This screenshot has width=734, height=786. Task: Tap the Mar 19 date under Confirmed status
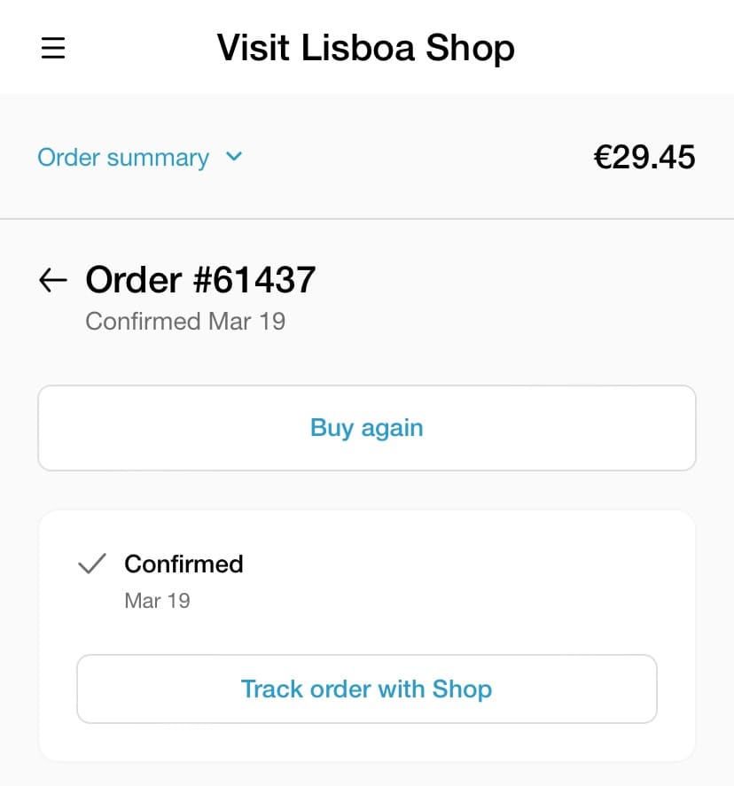157,601
